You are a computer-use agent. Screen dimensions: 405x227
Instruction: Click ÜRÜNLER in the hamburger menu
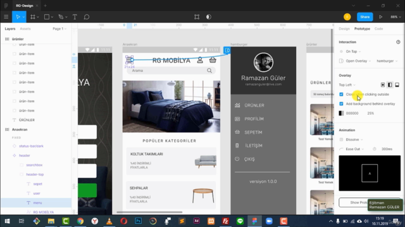254,105
